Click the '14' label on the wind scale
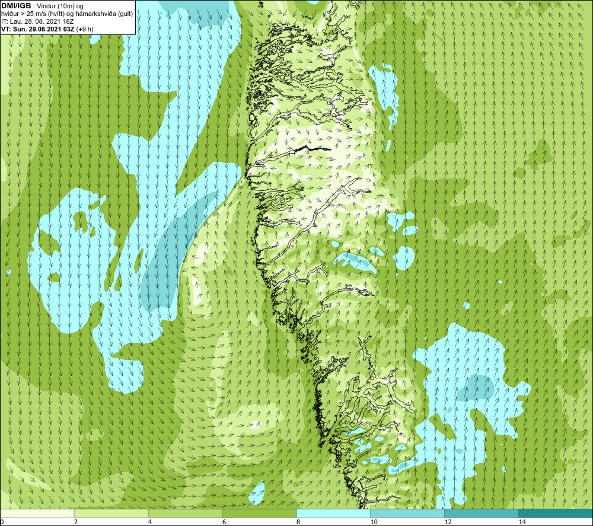593x526 pixels. pyautogui.click(x=522, y=522)
